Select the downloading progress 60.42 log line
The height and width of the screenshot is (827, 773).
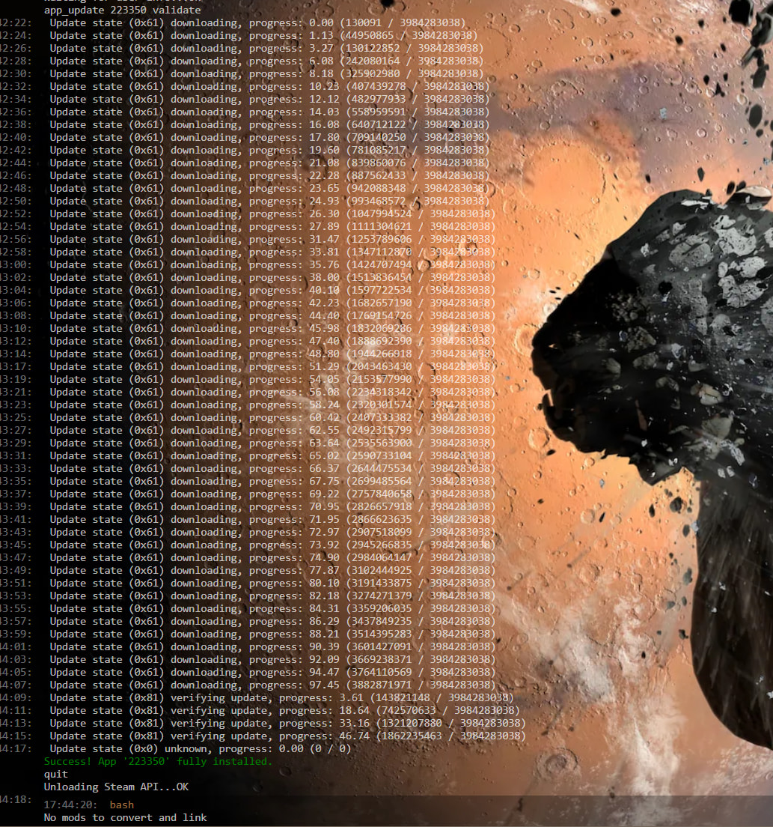[272, 417]
